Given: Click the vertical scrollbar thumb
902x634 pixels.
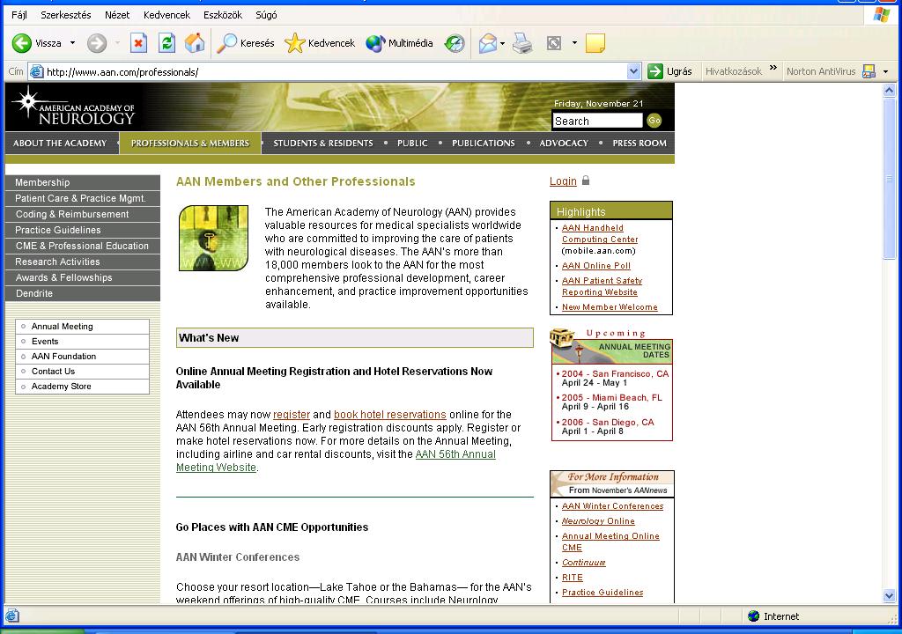Looking at the screenshot, I should (890, 179).
